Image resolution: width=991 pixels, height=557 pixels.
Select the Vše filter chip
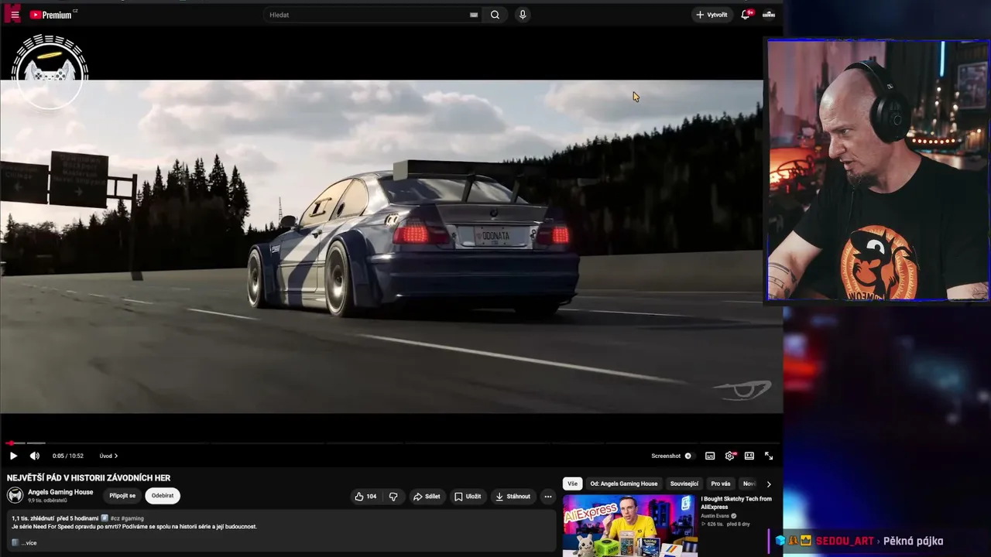tap(572, 484)
